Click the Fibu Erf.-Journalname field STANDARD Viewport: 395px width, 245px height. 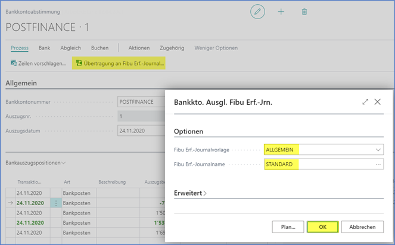[x=324, y=164]
